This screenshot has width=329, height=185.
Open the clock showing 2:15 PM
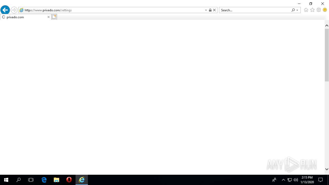click(x=307, y=180)
